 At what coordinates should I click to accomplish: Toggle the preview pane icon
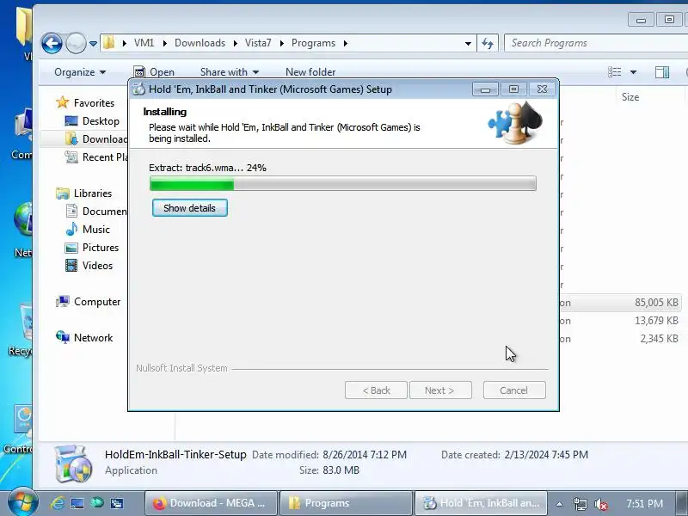click(x=662, y=72)
